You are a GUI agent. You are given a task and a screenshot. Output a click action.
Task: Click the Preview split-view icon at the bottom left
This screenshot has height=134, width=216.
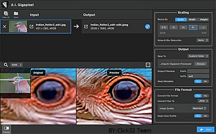click(x=6, y=129)
